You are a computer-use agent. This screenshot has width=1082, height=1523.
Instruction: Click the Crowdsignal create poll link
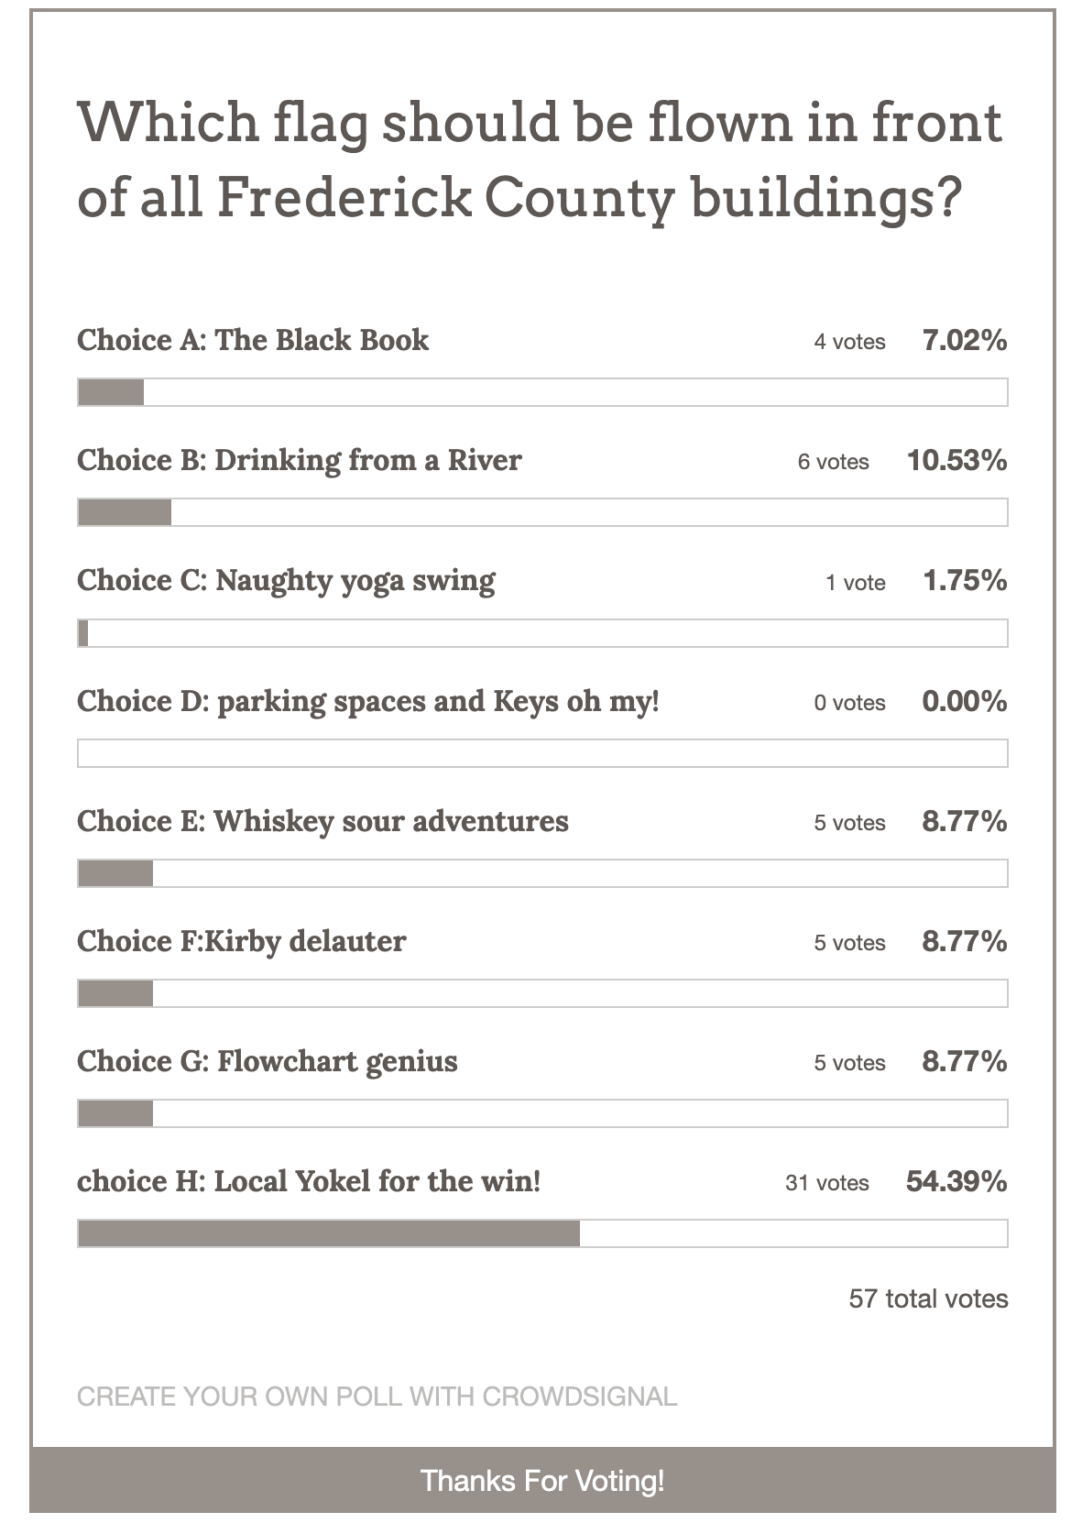pyautogui.click(x=377, y=1397)
